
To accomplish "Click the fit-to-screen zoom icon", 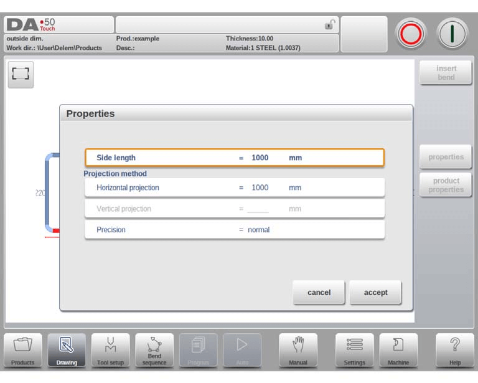I will [x=21, y=73].
